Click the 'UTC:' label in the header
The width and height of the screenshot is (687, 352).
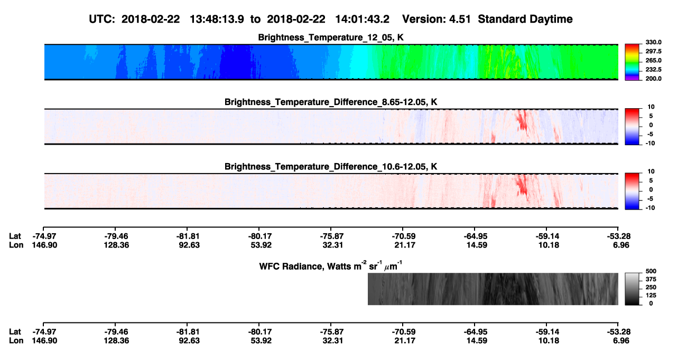click(103, 20)
